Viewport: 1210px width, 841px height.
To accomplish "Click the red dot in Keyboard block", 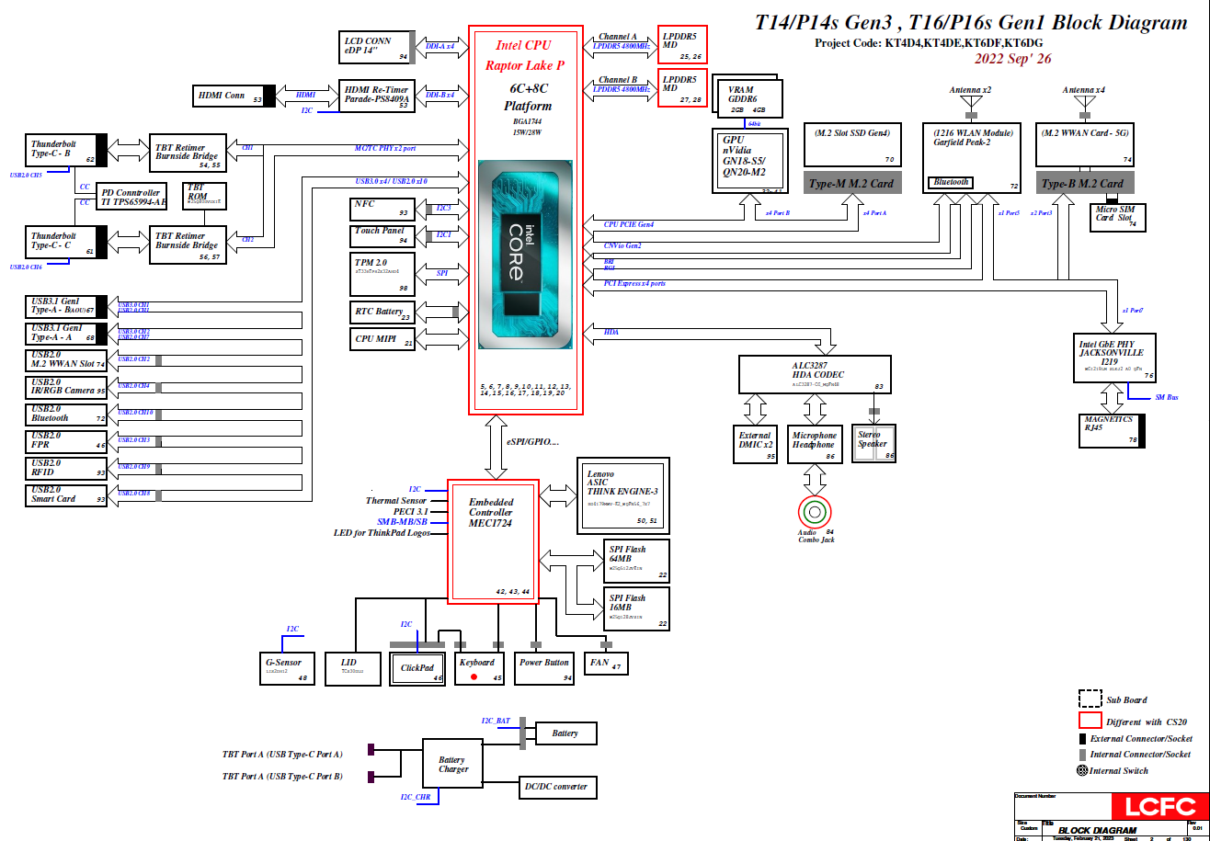I will coord(474,677).
